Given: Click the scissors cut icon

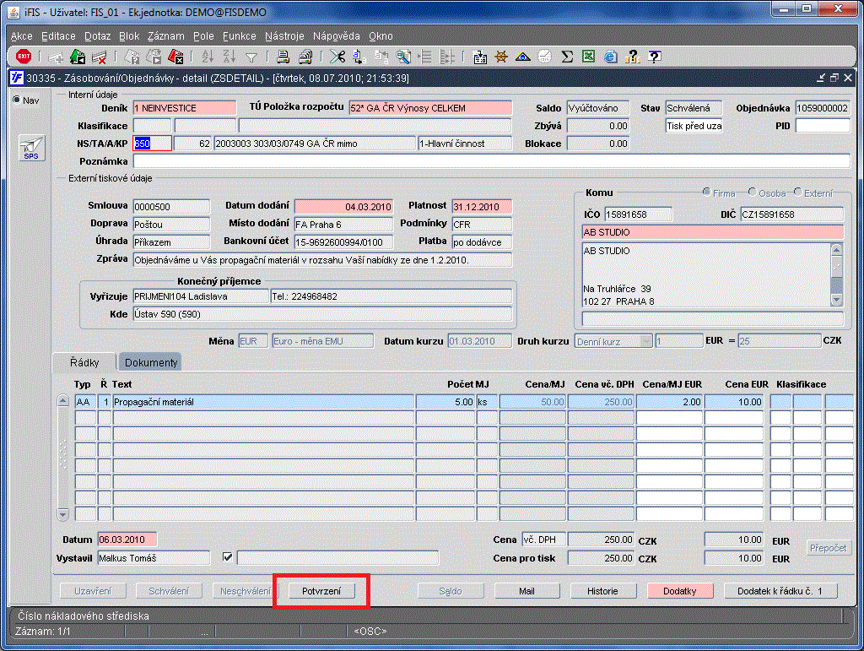Looking at the screenshot, I should (x=337, y=57).
